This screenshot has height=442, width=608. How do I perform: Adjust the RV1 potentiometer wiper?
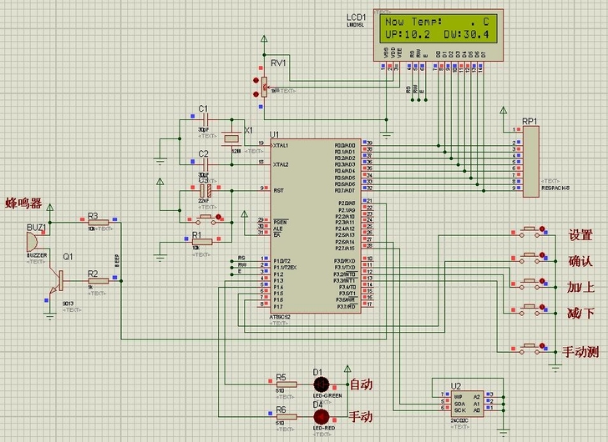point(264,85)
